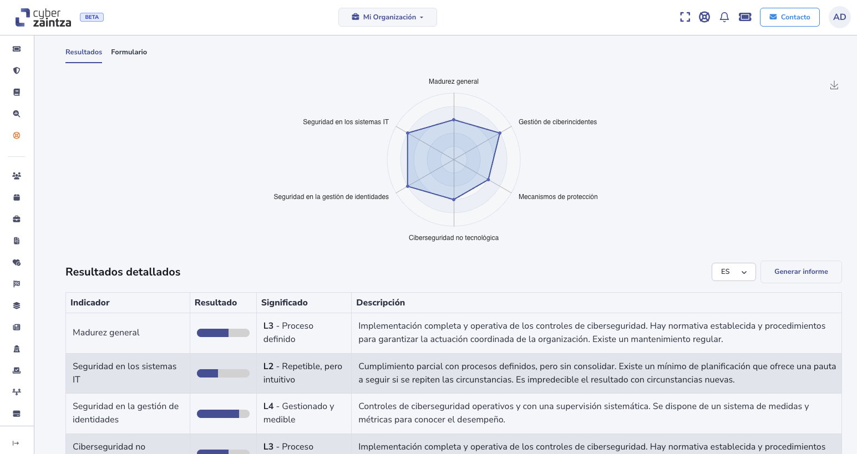Click the ticket icon in the top bar
The width and height of the screenshot is (857, 454).
tap(745, 17)
